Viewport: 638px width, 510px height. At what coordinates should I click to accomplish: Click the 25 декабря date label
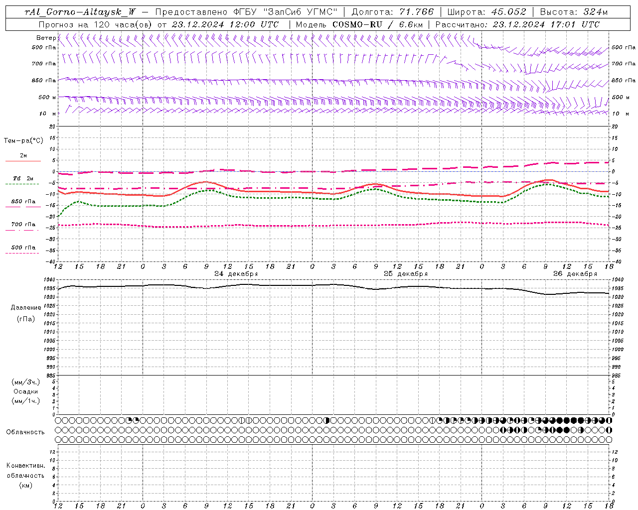point(406,274)
